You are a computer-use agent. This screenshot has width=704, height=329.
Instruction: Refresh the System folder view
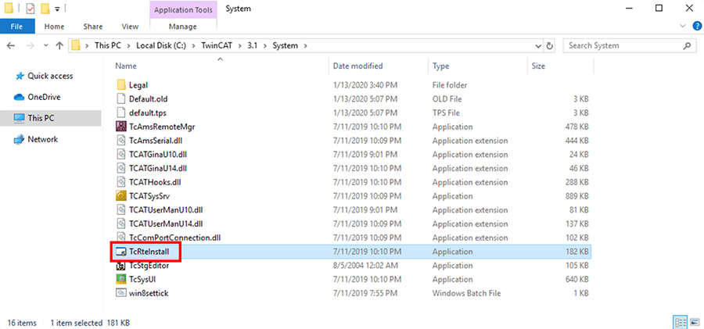point(550,46)
